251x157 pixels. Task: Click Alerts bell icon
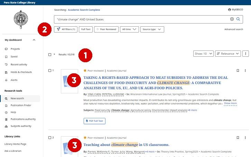tap(6, 80)
